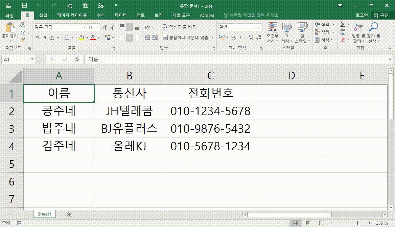Click the Copy icon in clipboard group
Viewport: 395px width, 227px height.
(23, 32)
